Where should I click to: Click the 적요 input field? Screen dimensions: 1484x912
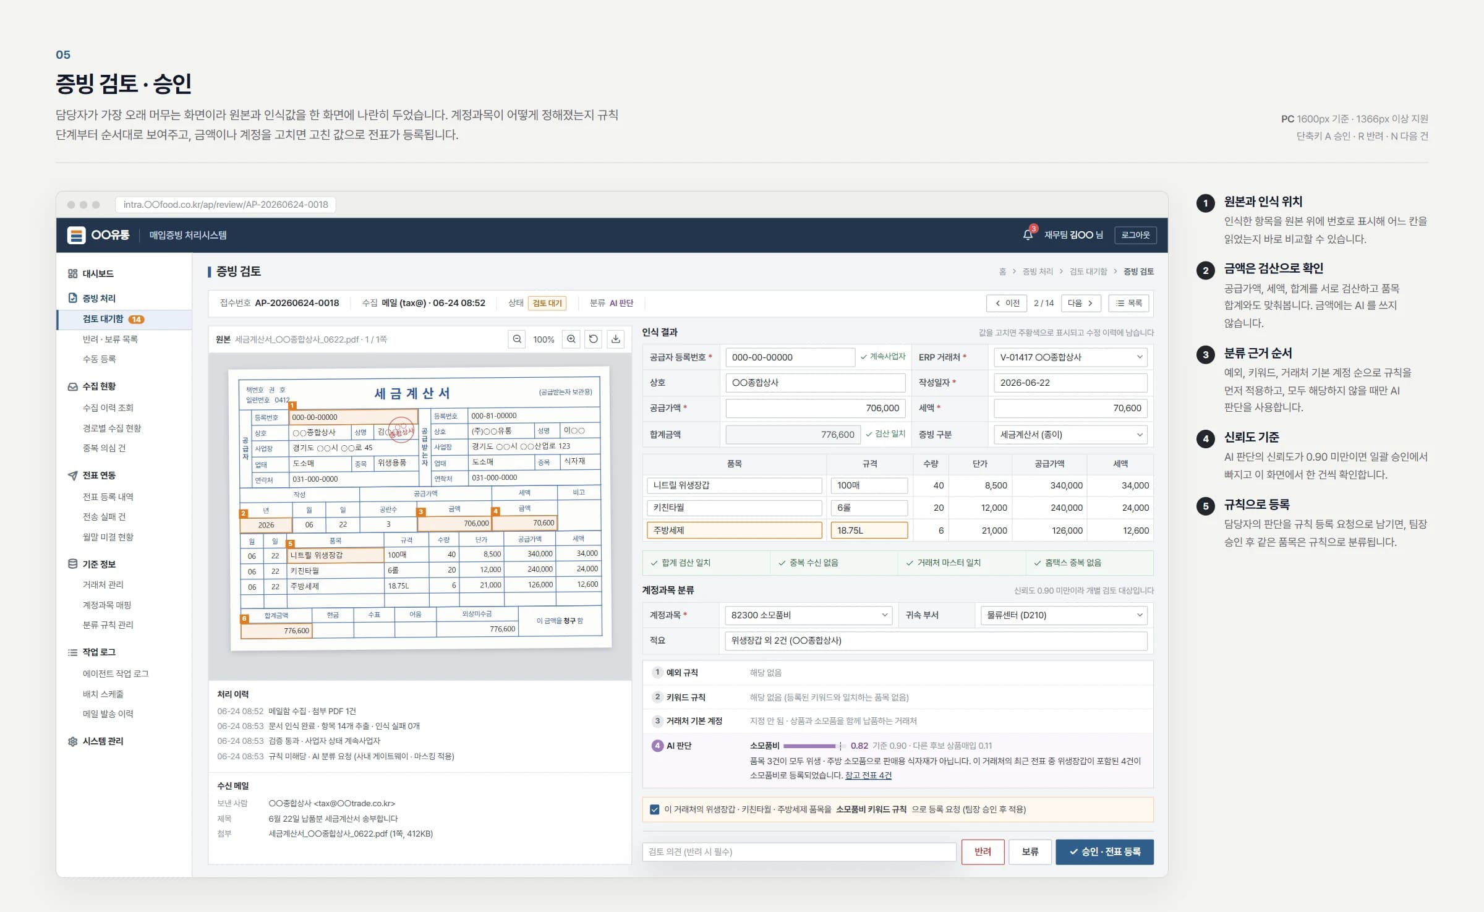coord(936,640)
